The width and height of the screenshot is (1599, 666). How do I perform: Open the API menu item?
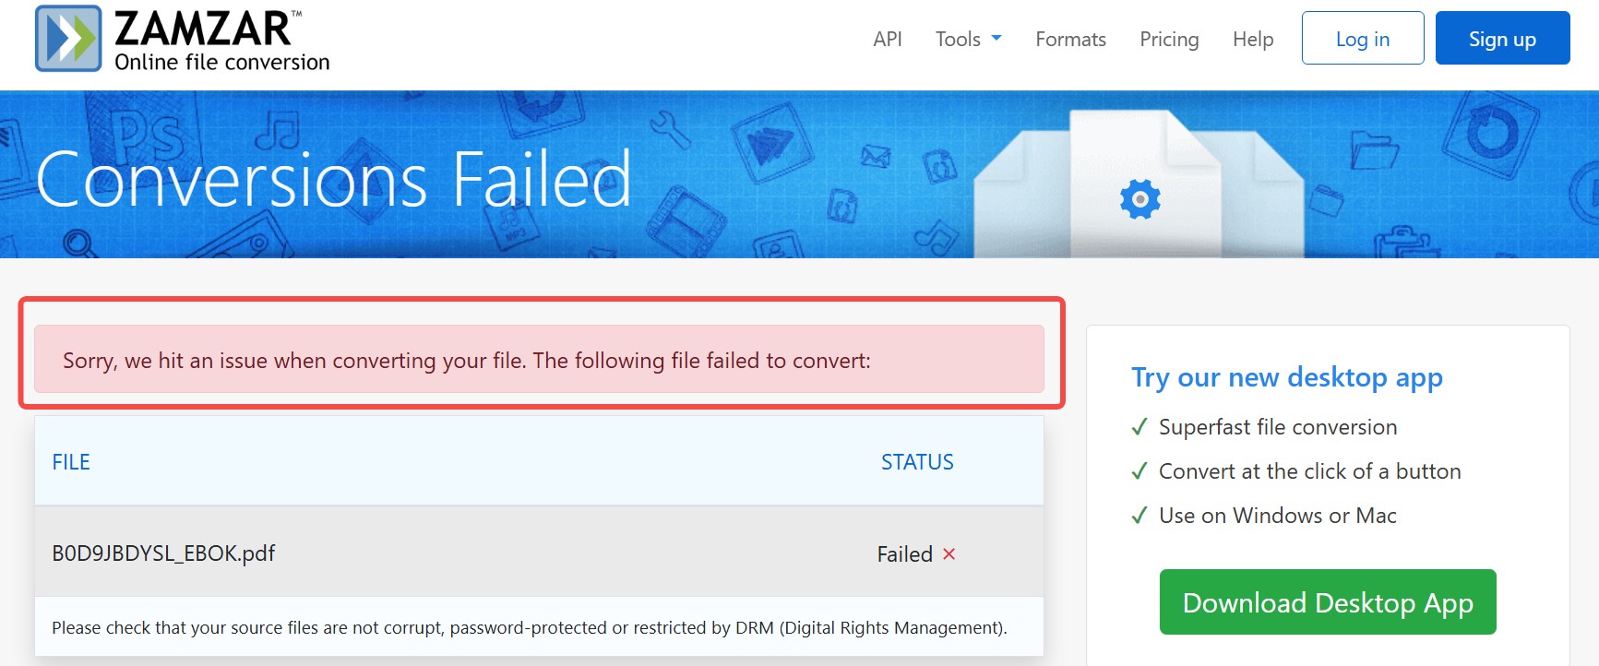click(x=888, y=39)
